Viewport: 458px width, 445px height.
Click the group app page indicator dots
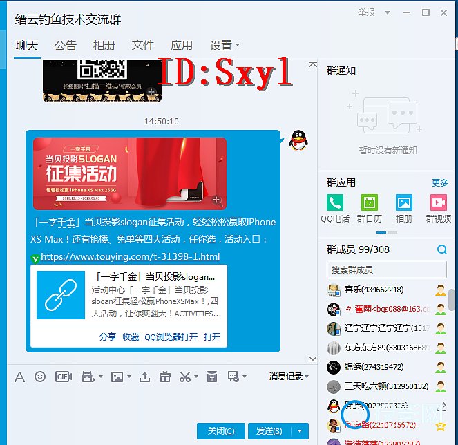pyautogui.click(x=387, y=233)
